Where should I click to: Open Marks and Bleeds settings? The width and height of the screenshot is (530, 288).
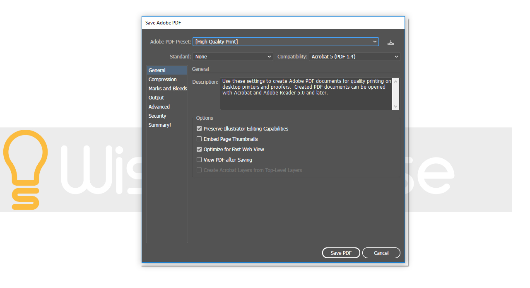167,89
